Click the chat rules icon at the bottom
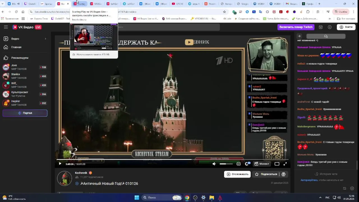Viewport: 359px width, 202px height. click(x=345, y=188)
